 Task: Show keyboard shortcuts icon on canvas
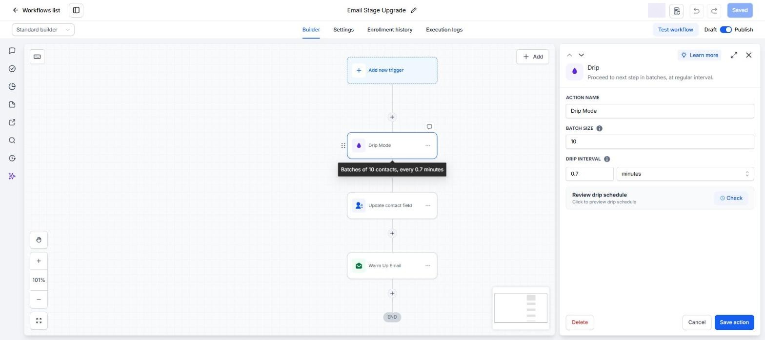click(x=37, y=57)
